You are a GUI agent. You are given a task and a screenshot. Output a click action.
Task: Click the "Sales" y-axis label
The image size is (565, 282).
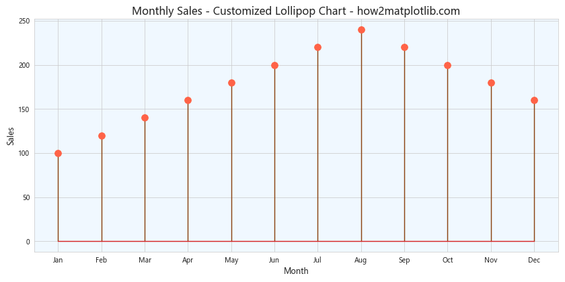11,136
